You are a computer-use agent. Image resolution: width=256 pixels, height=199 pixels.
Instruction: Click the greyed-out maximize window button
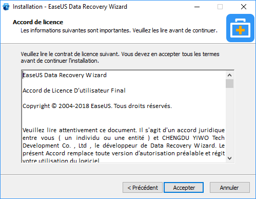click(220, 7)
